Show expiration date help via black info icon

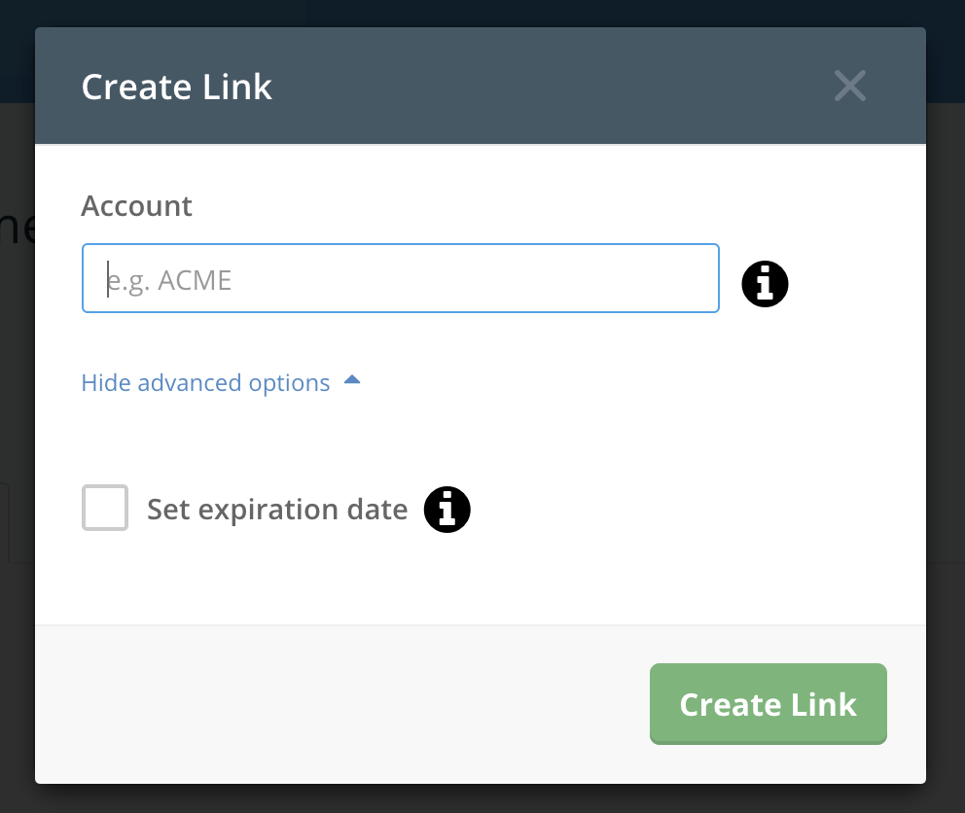point(447,510)
